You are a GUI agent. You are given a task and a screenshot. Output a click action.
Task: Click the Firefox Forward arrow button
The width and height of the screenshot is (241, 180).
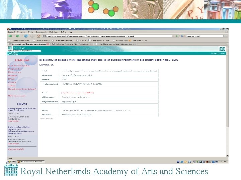pyautogui.click(x=18, y=36)
